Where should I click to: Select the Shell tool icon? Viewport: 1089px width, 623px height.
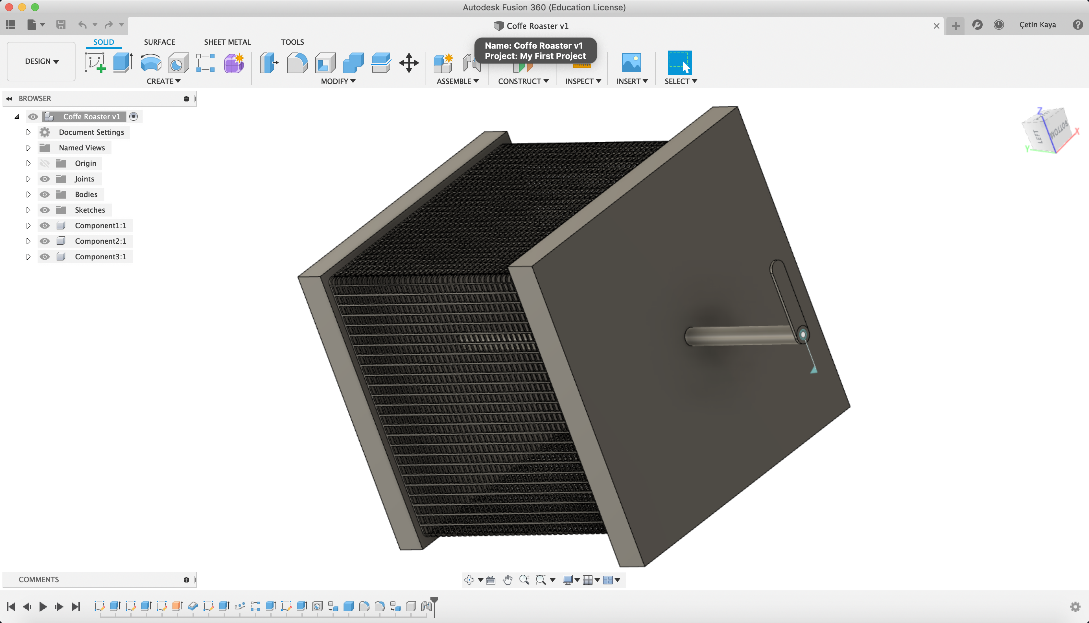pos(325,63)
